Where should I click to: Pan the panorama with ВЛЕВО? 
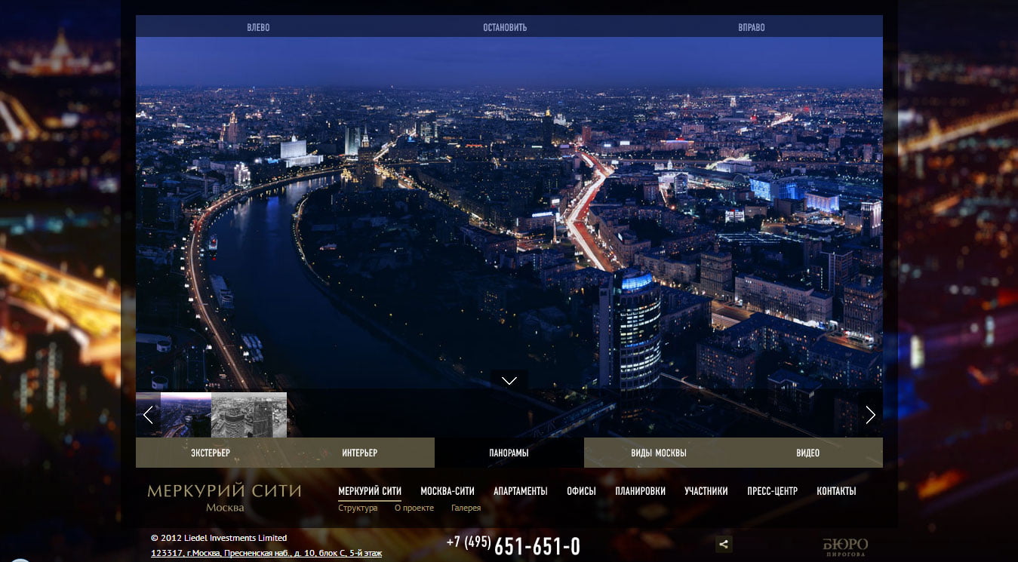coord(258,27)
